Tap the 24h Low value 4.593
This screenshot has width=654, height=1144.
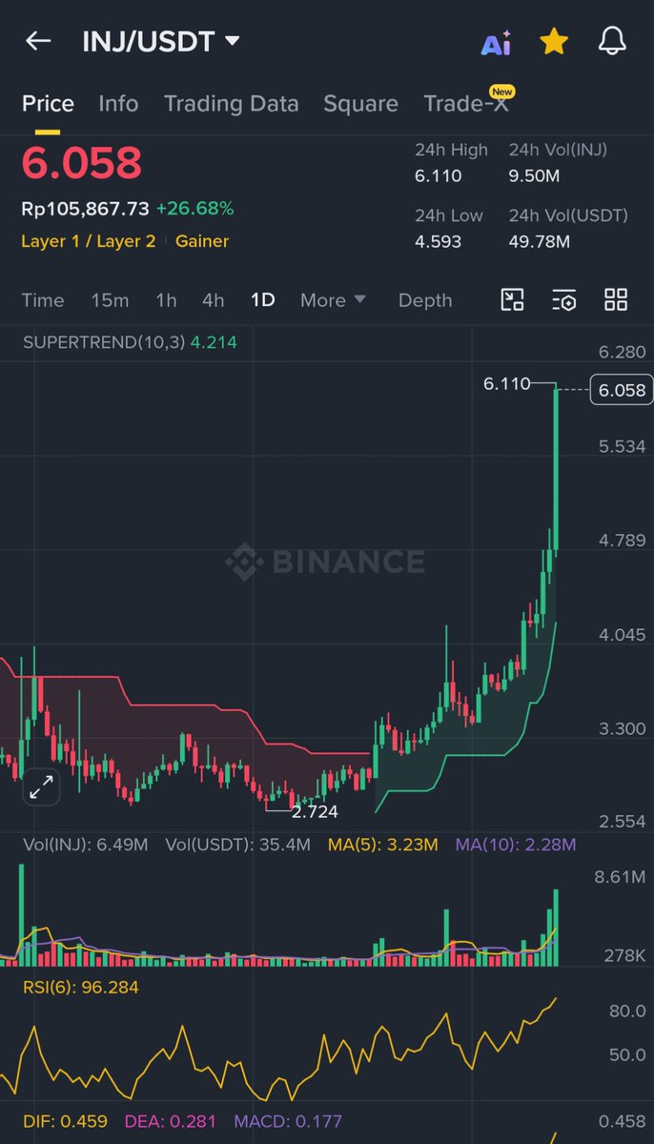click(438, 242)
